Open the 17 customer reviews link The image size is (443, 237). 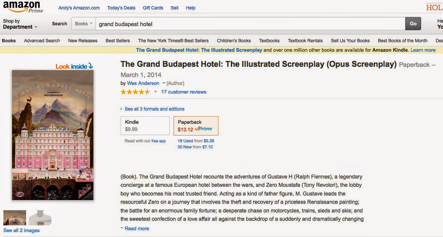[x=184, y=92]
